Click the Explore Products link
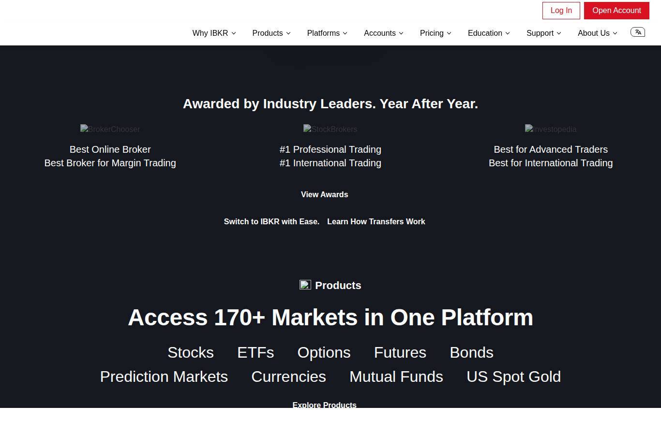Image resolution: width=661 pixels, height=435 pixels. (324, 405)
